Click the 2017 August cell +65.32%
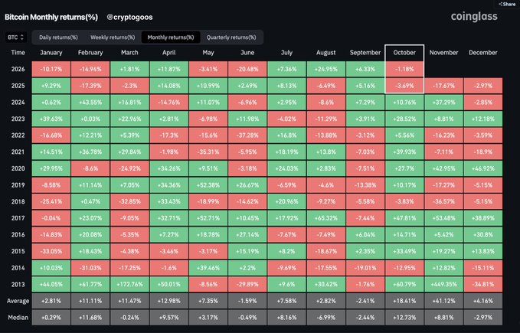The width and height of the screenshot is (520, 333). (x=326, y=218)
